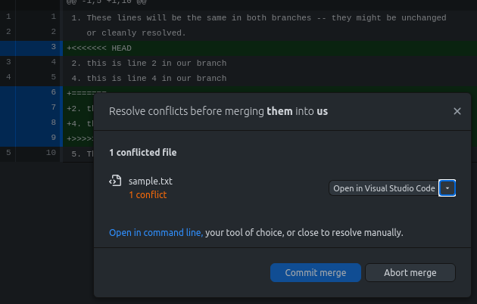Click new line number 10 in gutter
Viewport: 477px width, 304px height.
pyautogui.click(x=51, y=153)
